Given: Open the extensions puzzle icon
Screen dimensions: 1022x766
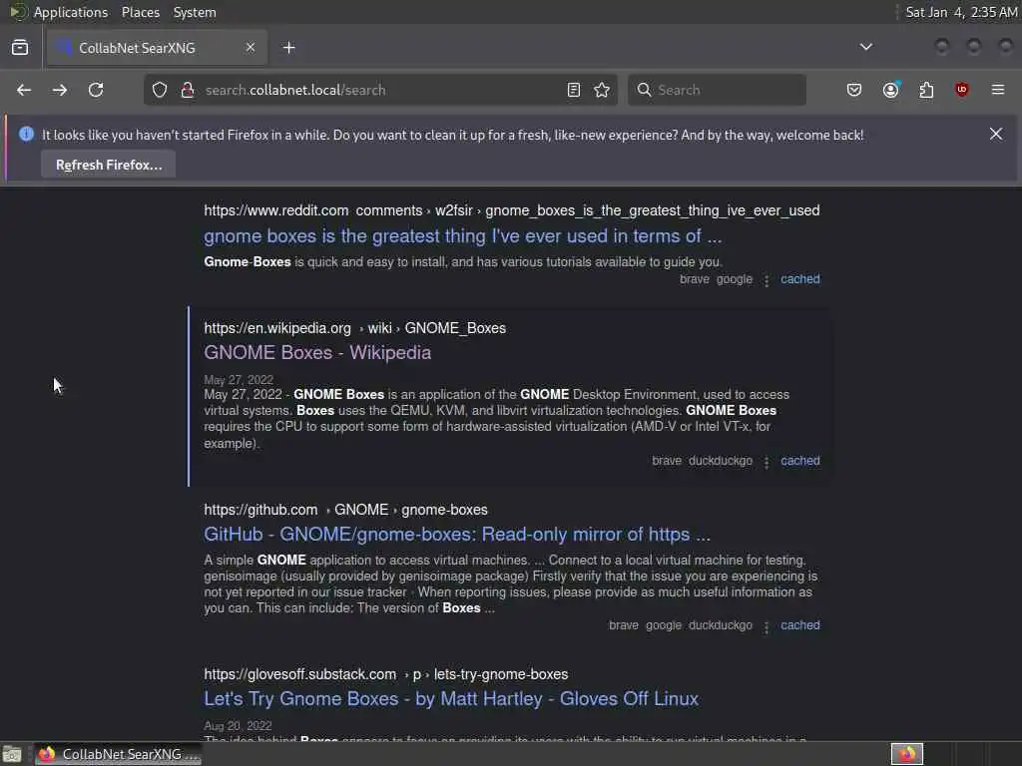Looking at the screenshot, I should pyautogui.click(x=926, y=90).
